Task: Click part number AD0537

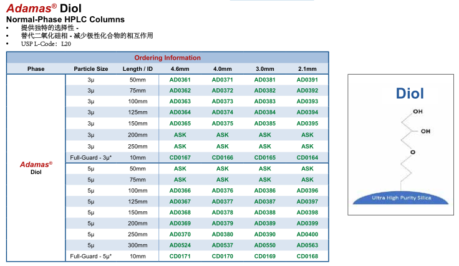Action: point(222,245)
